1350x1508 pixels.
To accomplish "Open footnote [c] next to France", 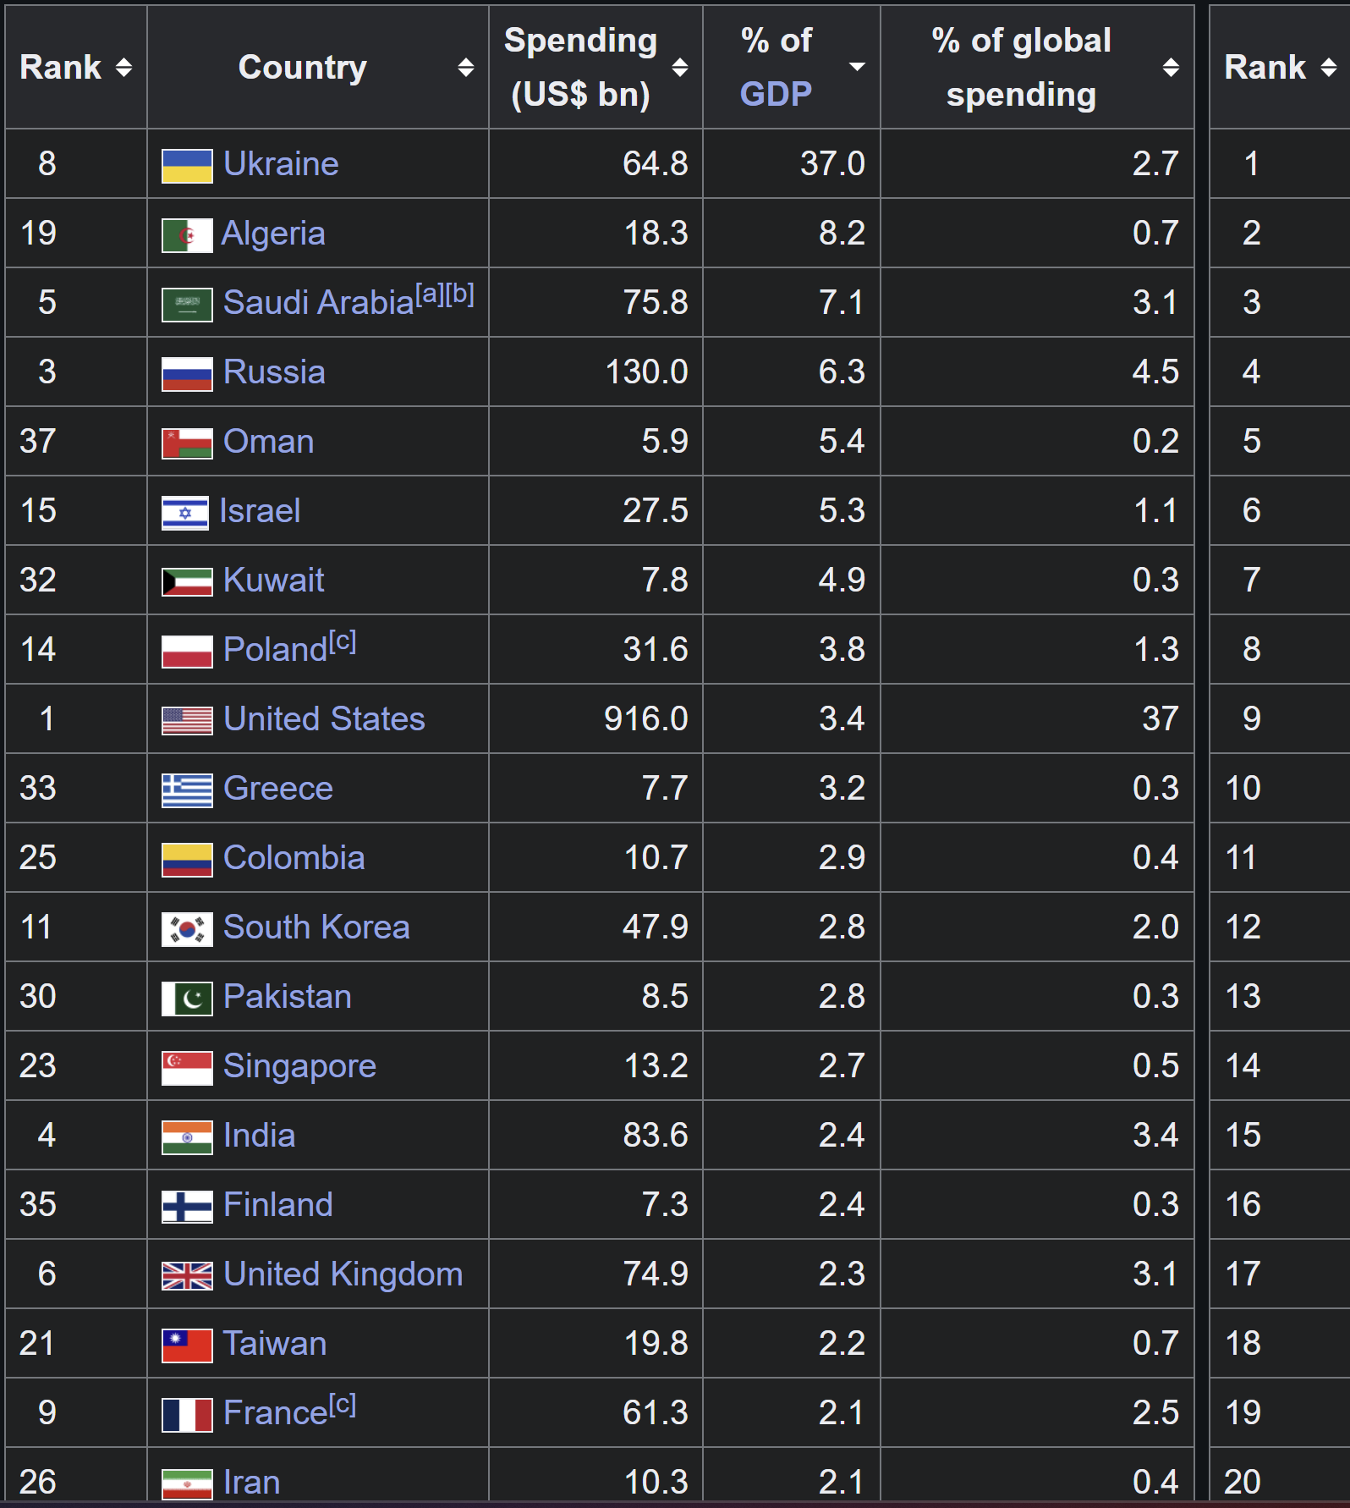I will click(343, 1405).
